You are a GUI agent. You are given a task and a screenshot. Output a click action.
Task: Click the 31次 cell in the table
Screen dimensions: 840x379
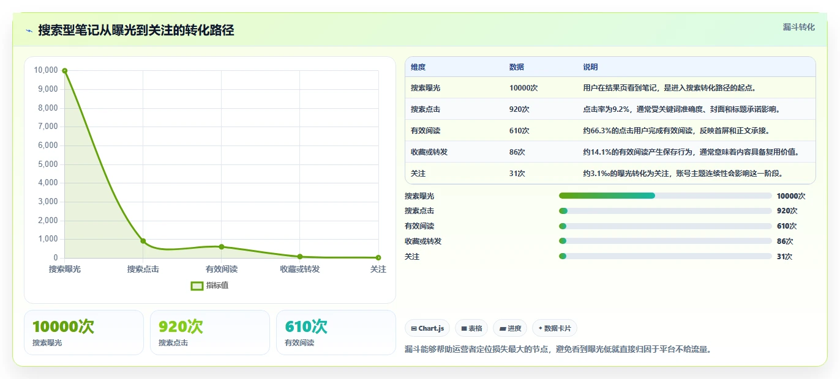pos(517,174)
